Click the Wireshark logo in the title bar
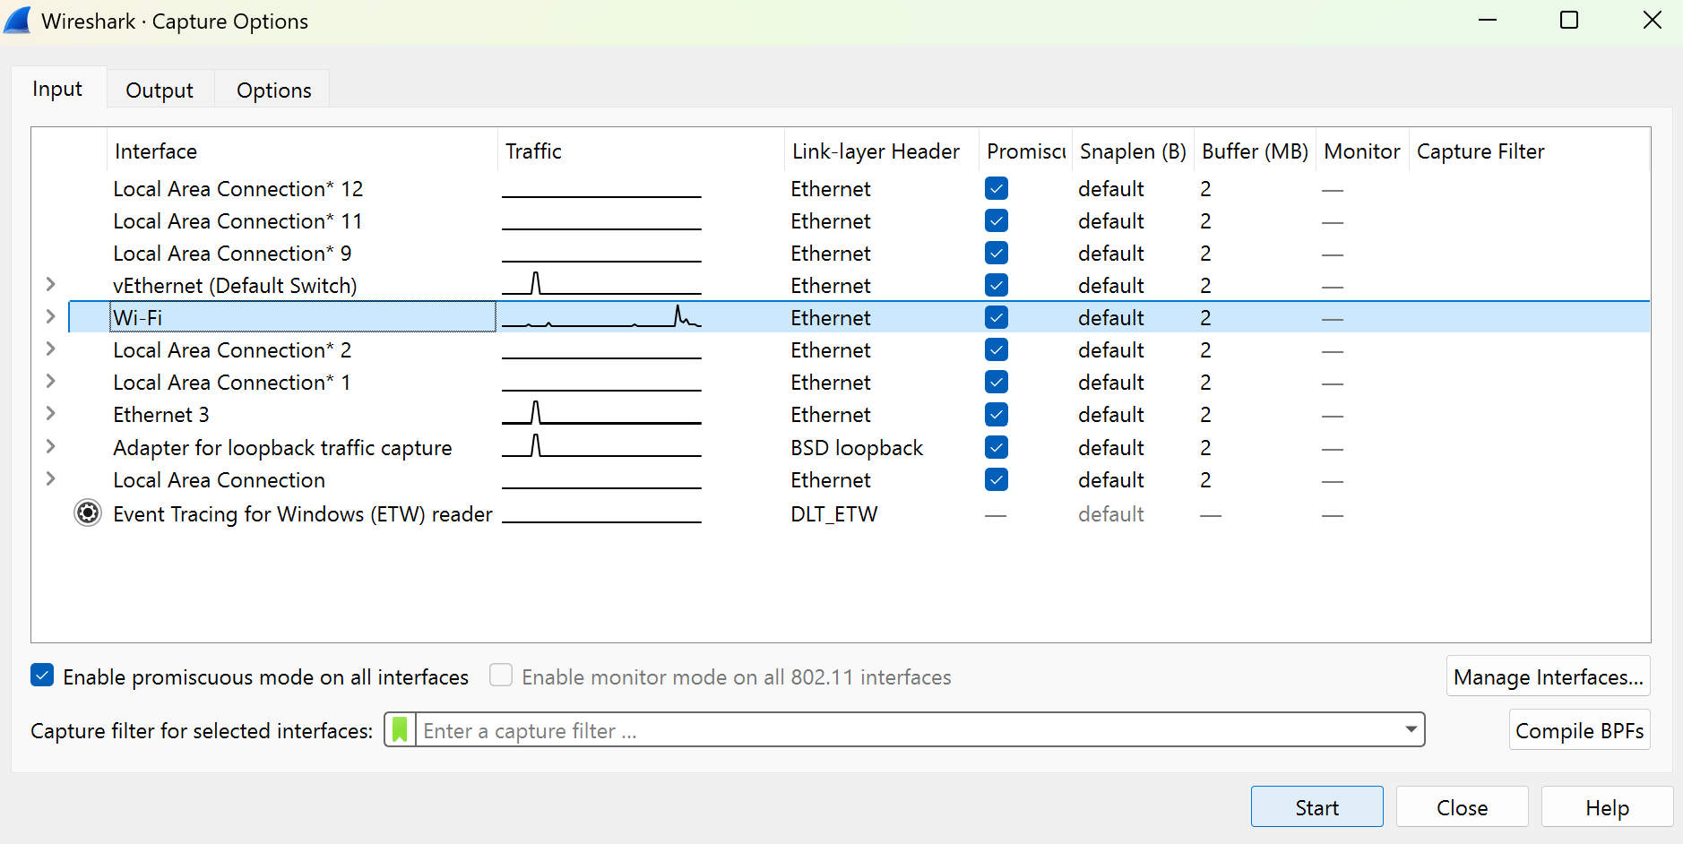Screen dimensions: 1683x844 (x=18, y=20)
